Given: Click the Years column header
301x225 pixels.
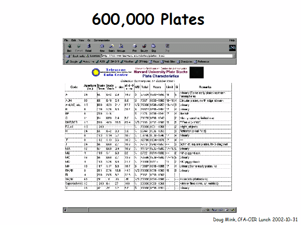Looking at the screenshot, I should (x=157, y=87).
